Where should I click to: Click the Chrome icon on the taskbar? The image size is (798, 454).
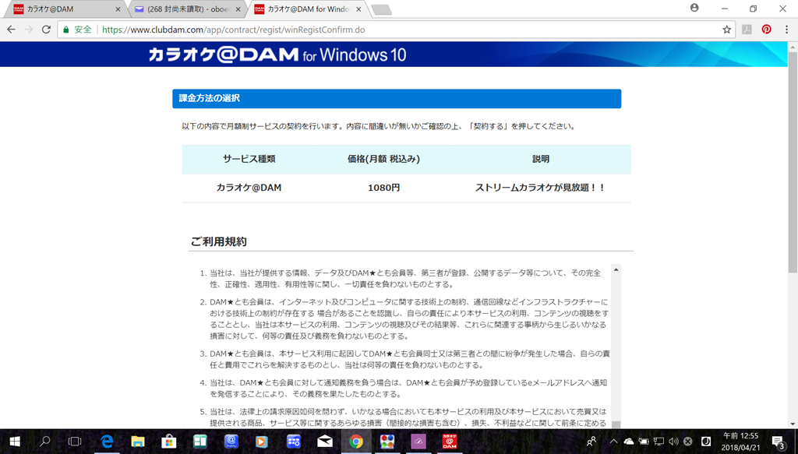pos(355,442)
